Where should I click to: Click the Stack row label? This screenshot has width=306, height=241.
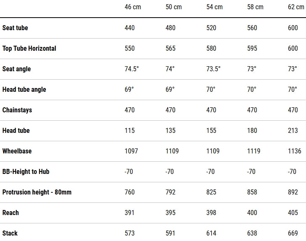10,233
